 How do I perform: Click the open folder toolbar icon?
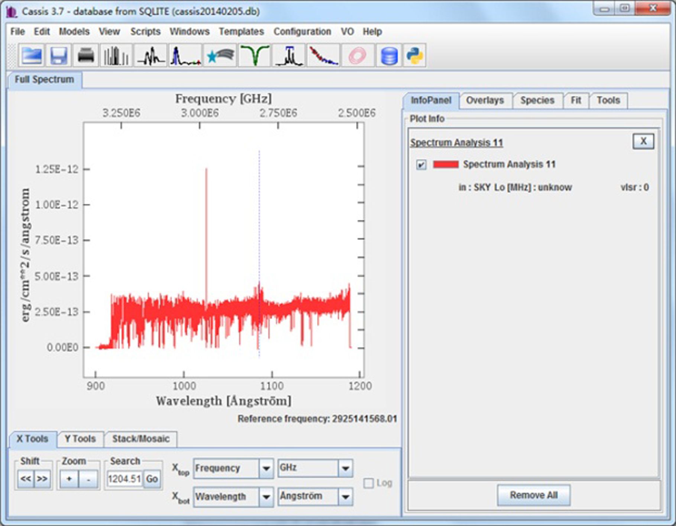32,56
